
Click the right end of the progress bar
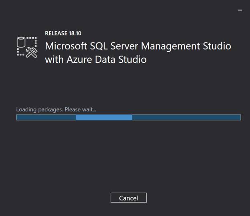click(239, 117)
